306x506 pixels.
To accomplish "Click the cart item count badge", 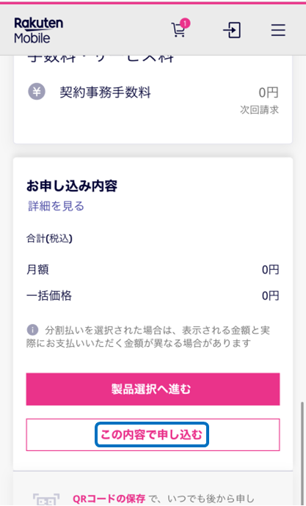I will [185, 23].
